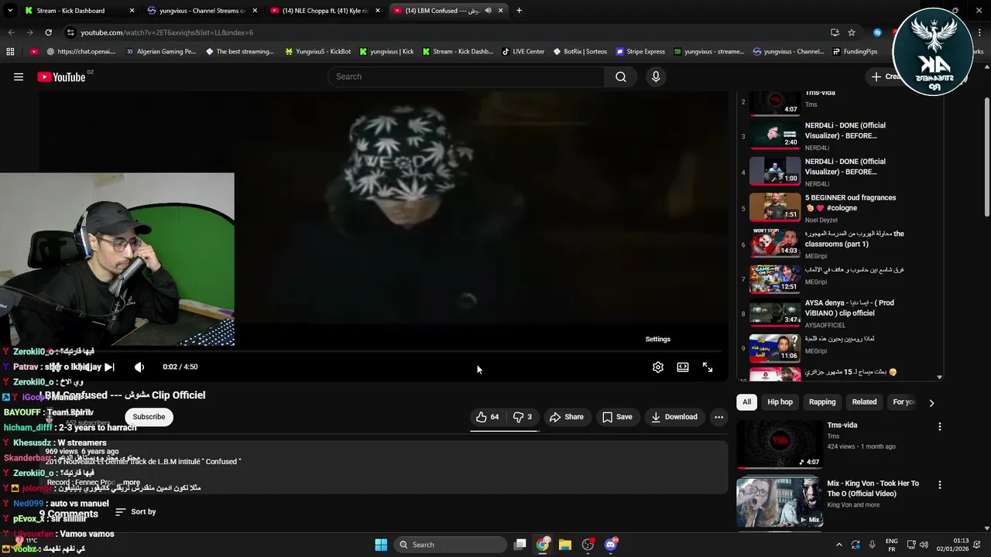View site information icon in address bar
Image resolution: width=991 pixels, height=557 pixels.
(70, 32)
